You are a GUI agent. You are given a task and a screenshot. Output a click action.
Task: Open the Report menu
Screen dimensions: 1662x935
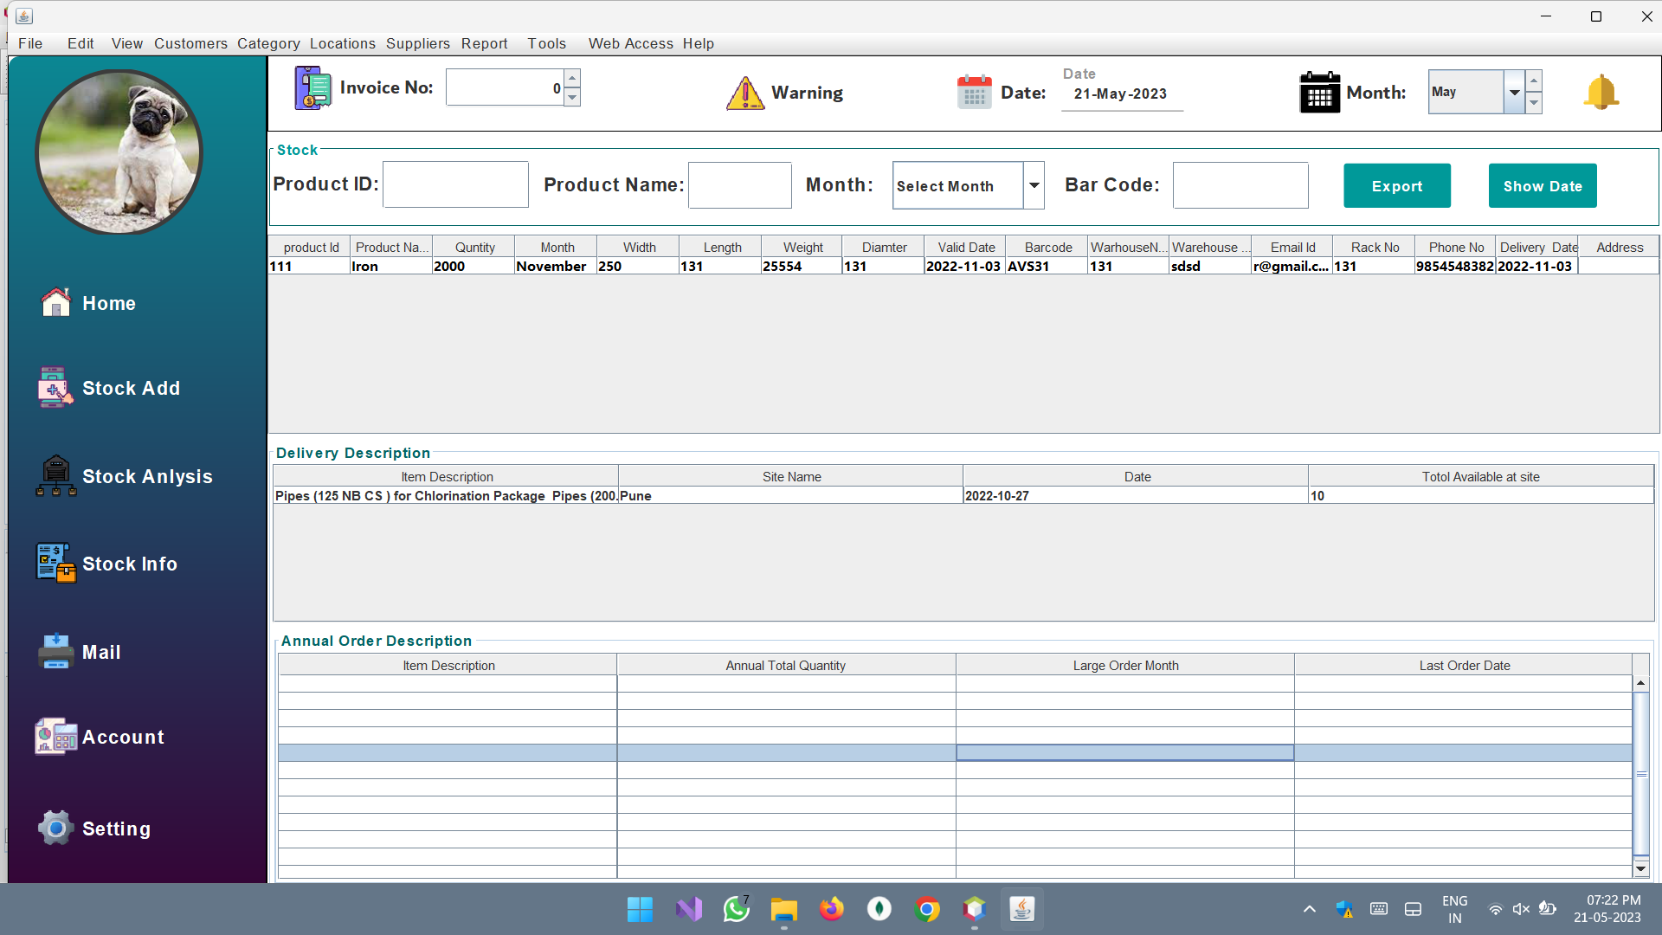click(484, 43)
